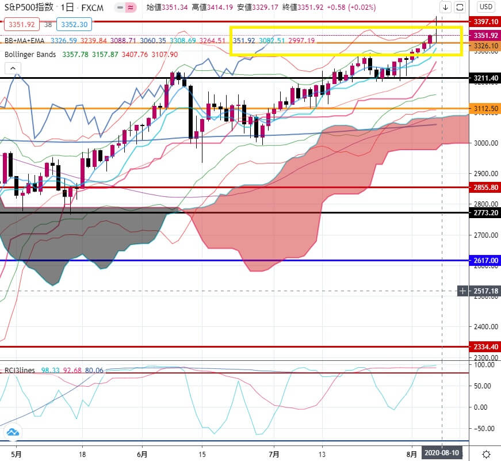Click the blue cloud icon above the time axis
This screenshot has height=461, width=501.
[x=13, y=433]
